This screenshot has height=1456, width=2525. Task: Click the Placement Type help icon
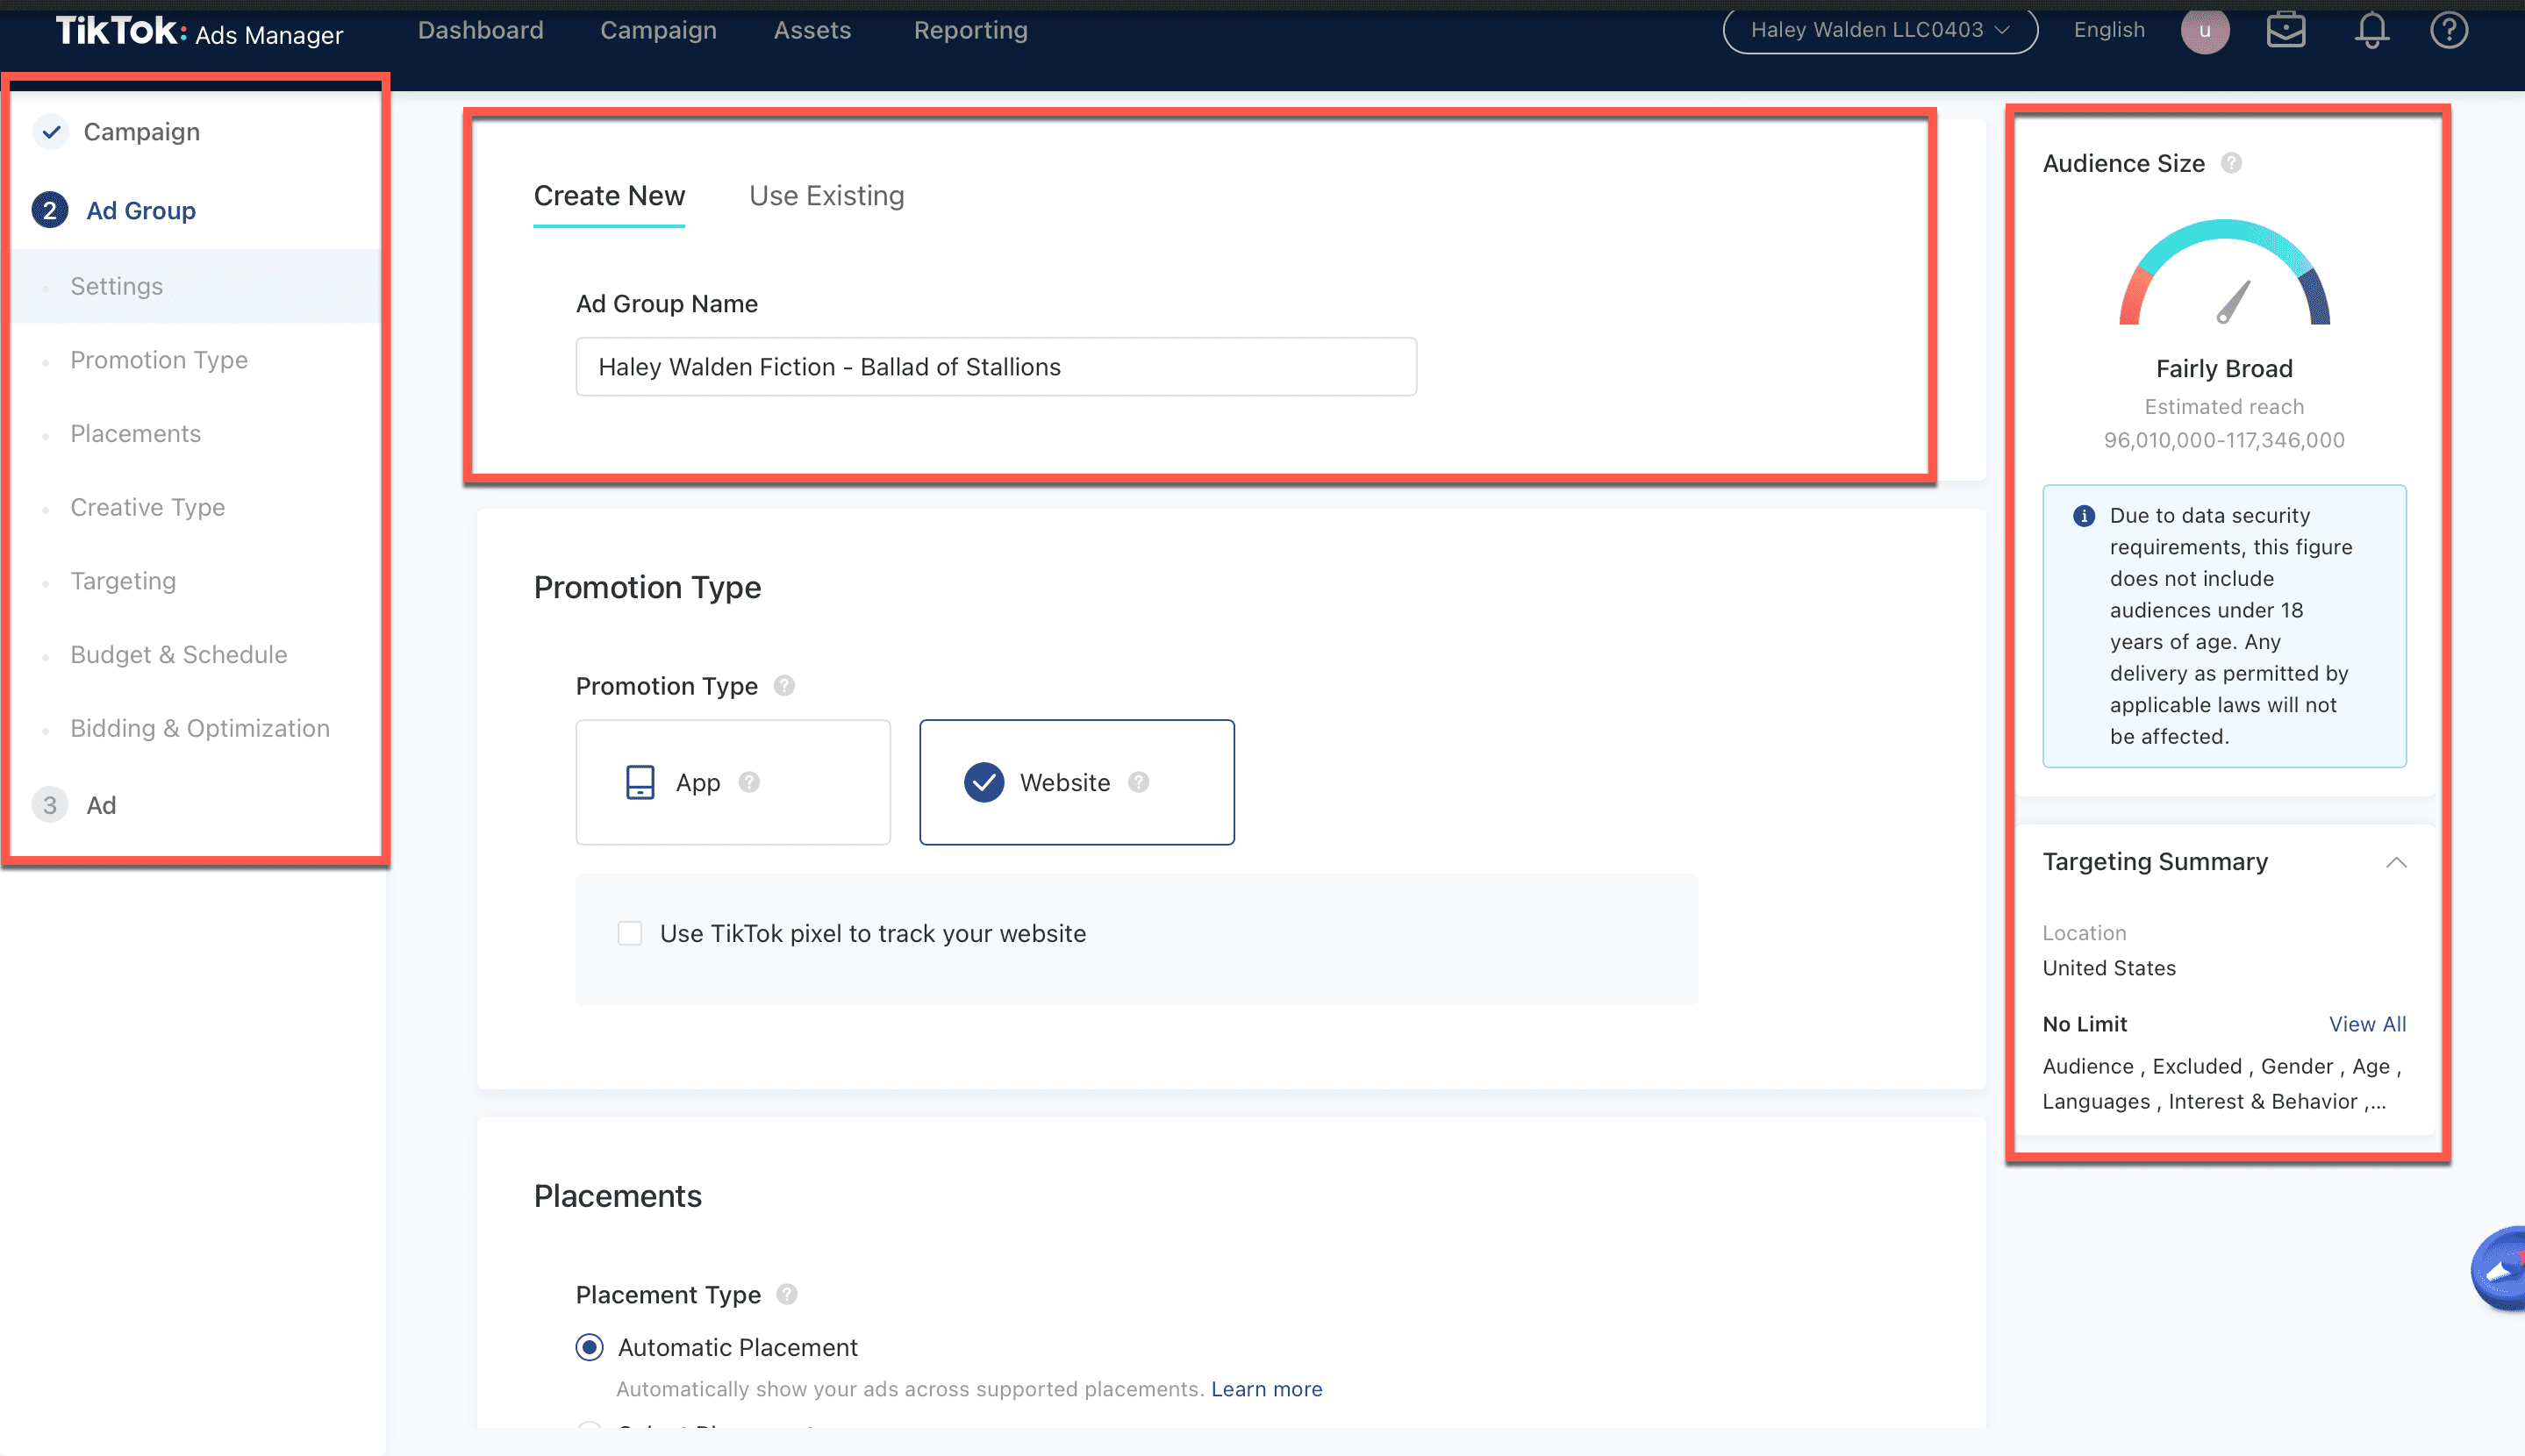tap(787, 1294)
